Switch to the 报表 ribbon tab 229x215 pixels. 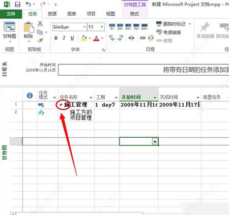(x=71, y=14)
